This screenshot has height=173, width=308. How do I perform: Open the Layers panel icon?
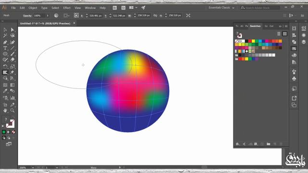coord(304,42)
